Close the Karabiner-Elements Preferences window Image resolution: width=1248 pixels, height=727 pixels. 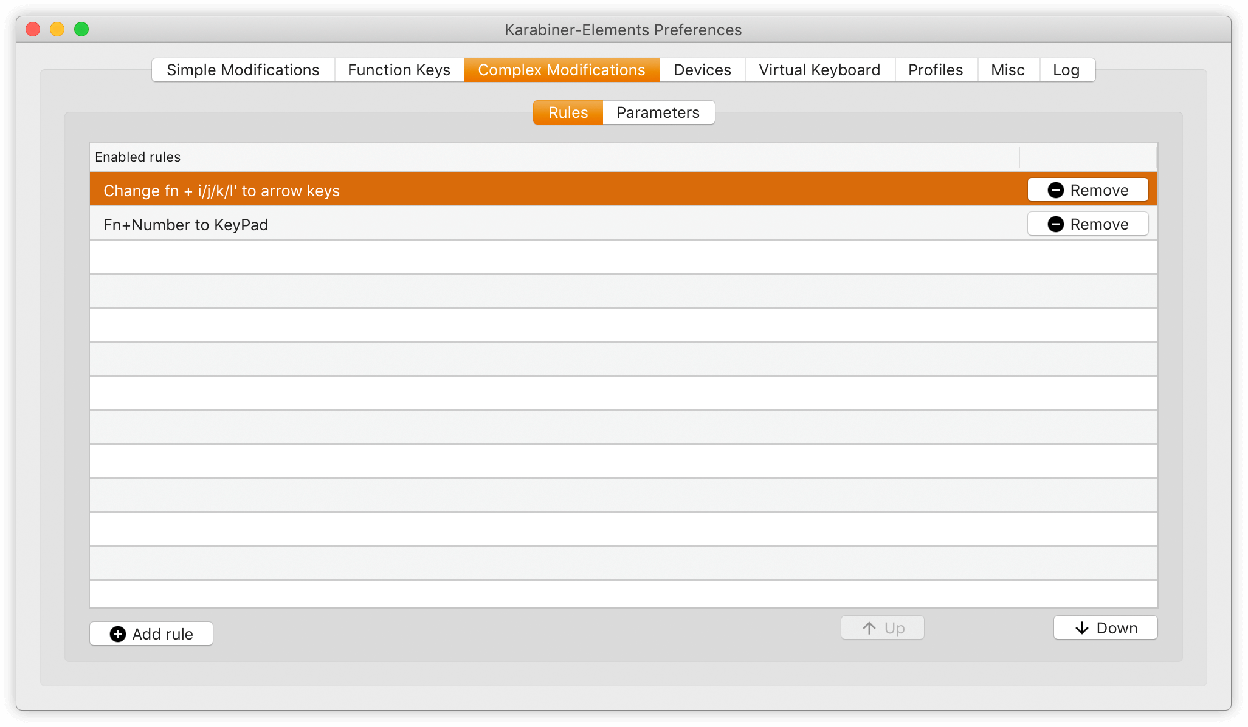33,29
